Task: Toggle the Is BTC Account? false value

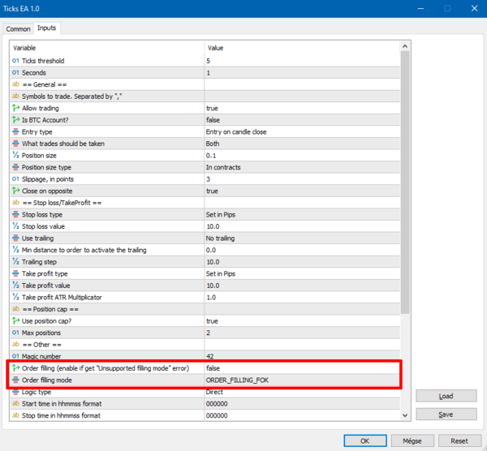Action: 302,120
